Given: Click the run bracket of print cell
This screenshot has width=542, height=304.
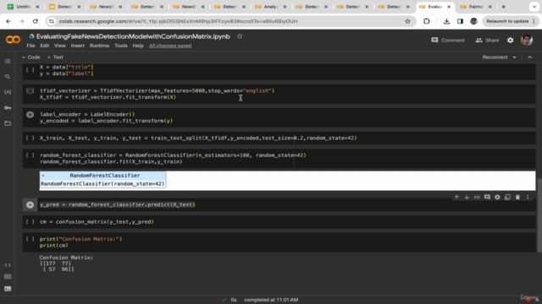Looking at the screenshot, I should (30, 239).
